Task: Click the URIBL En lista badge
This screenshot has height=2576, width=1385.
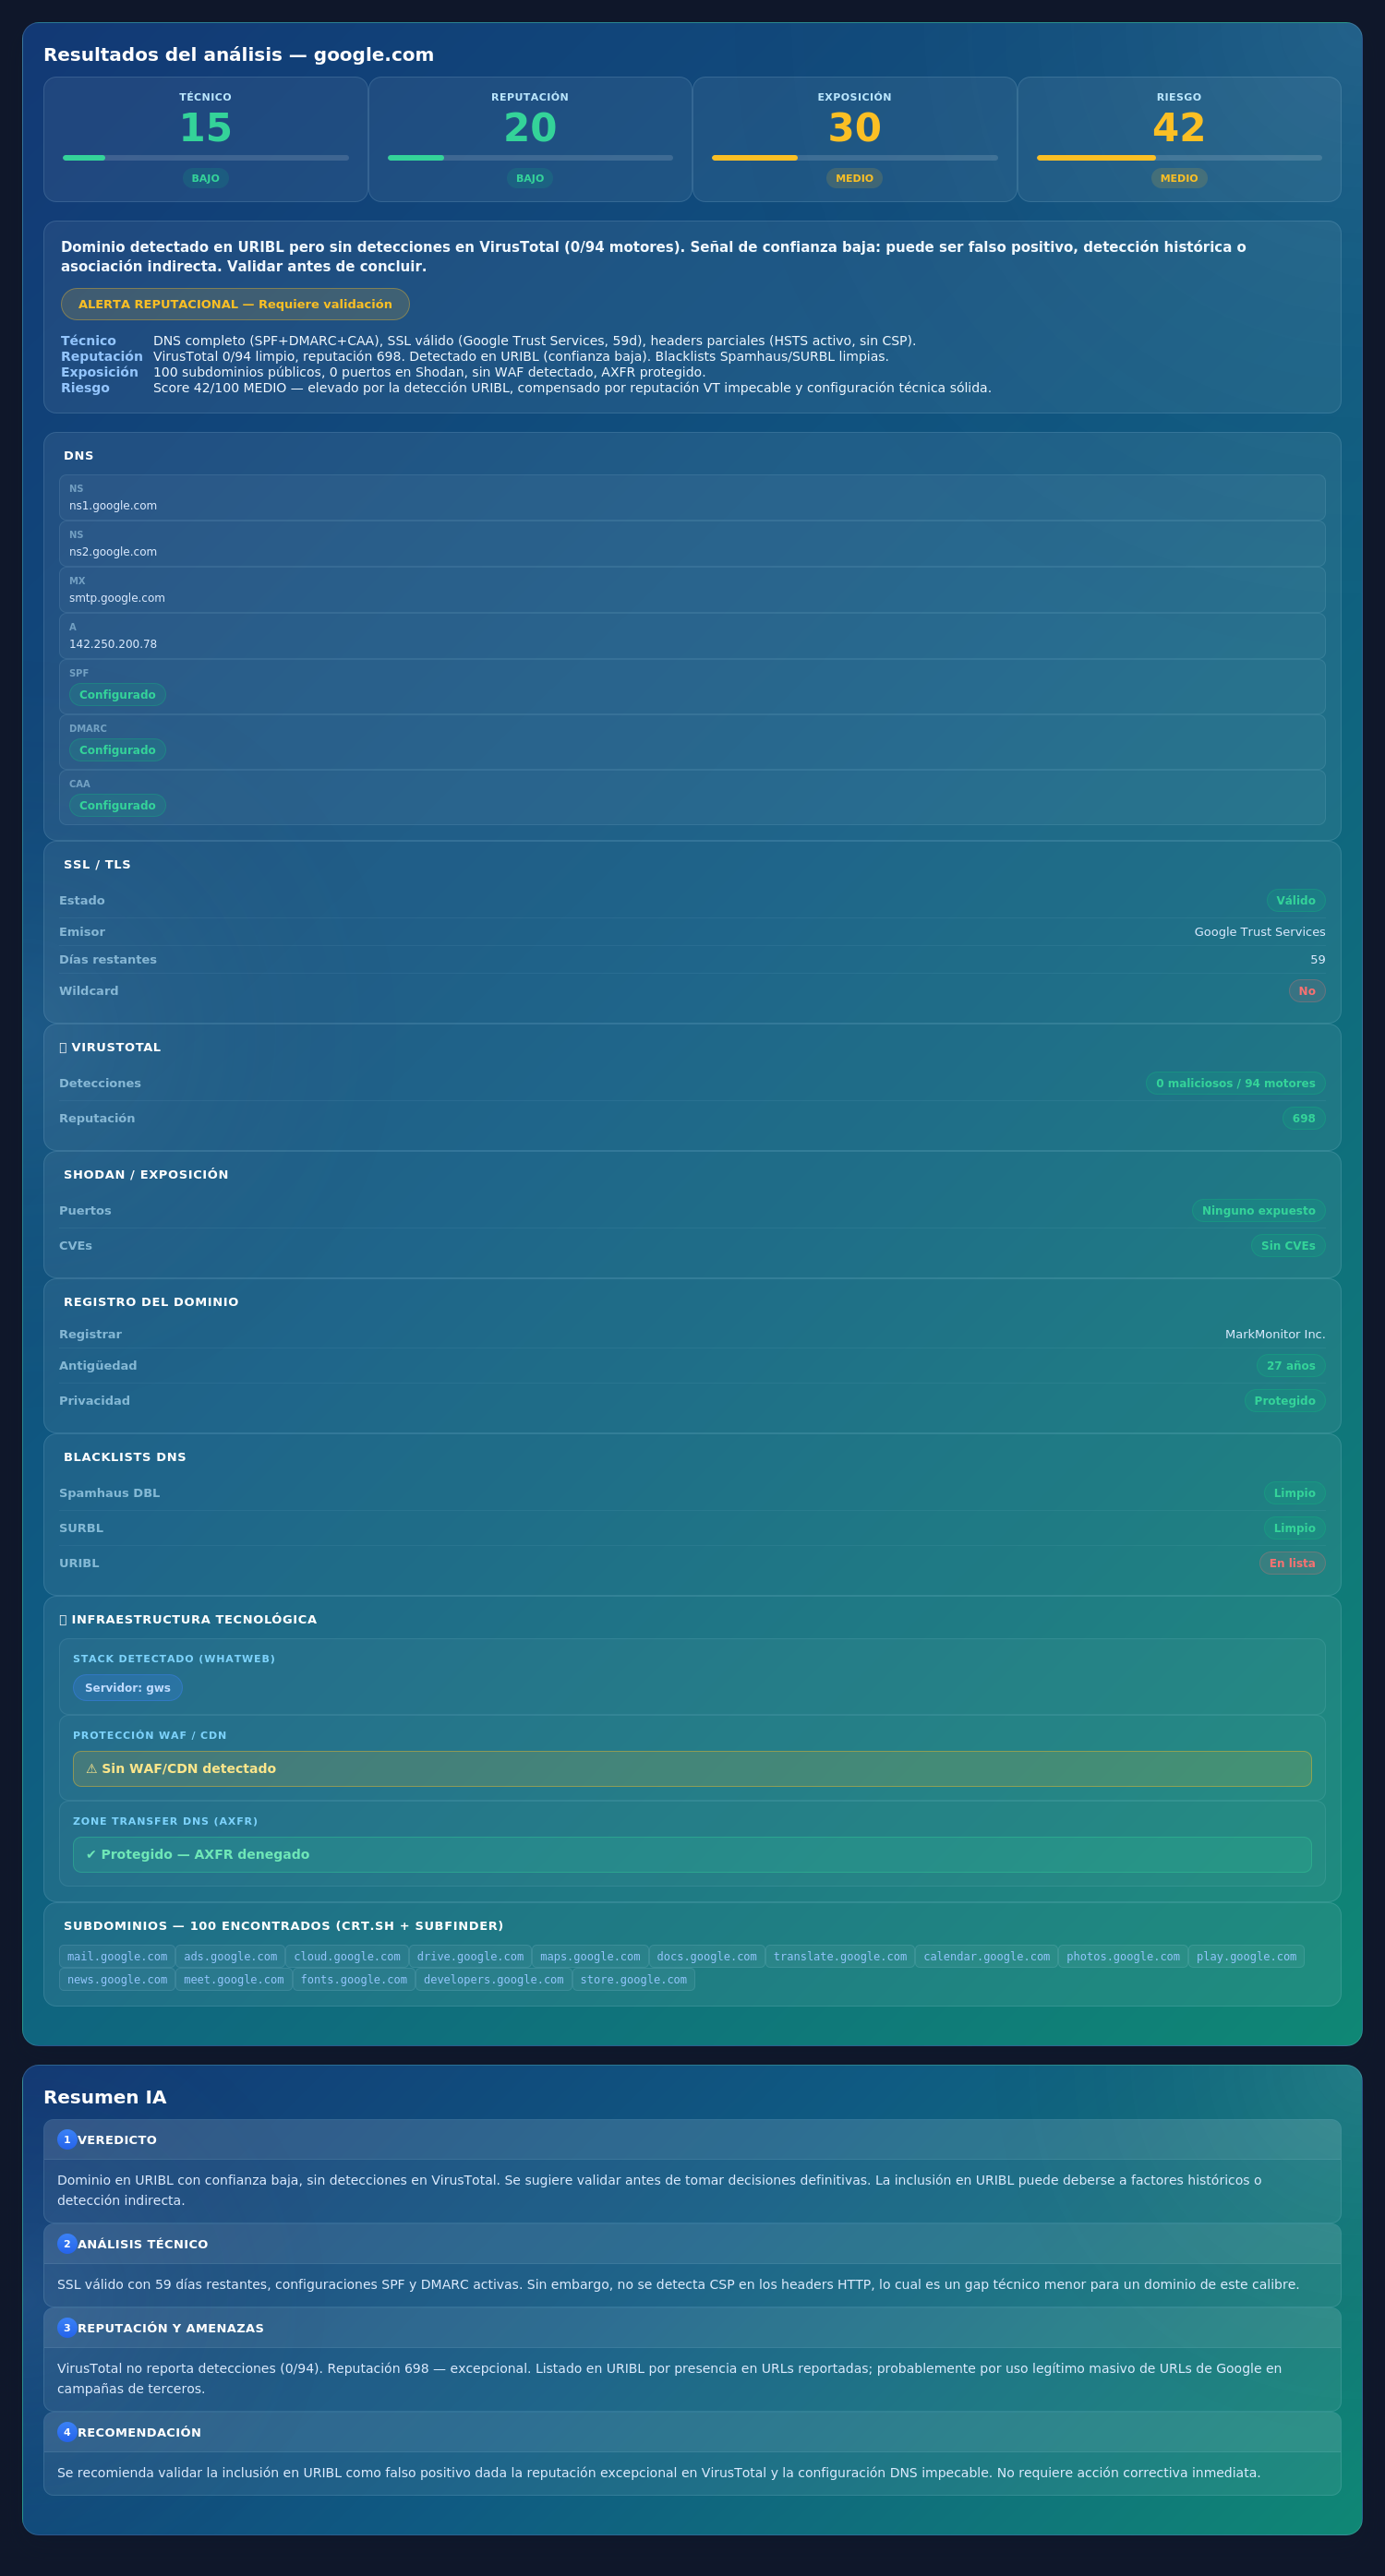Action: [1292, 1563]
